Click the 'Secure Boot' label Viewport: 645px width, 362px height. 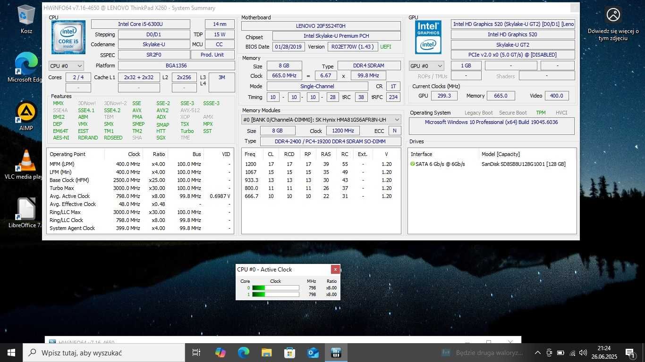click(513, 113)
